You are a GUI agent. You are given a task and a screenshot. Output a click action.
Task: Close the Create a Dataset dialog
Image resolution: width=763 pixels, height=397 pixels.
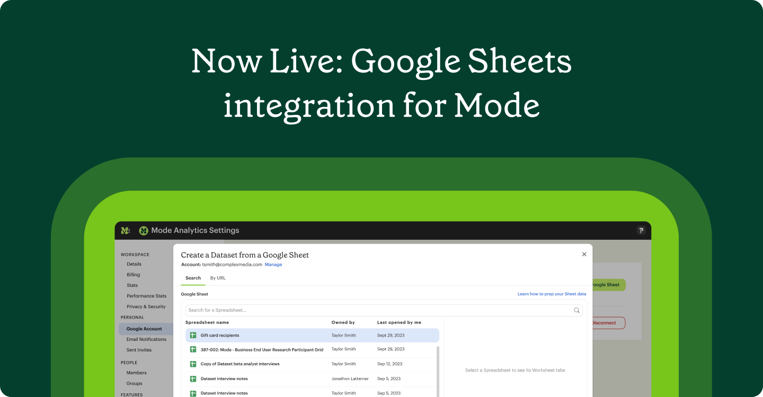(584, 254)
